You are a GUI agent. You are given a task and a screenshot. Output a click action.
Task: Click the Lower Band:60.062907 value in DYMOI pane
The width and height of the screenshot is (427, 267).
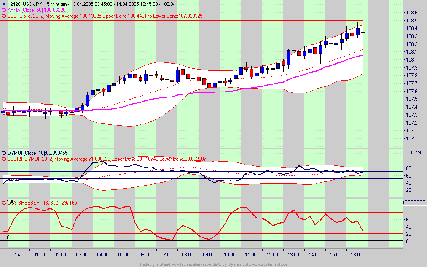click(183, 159)
